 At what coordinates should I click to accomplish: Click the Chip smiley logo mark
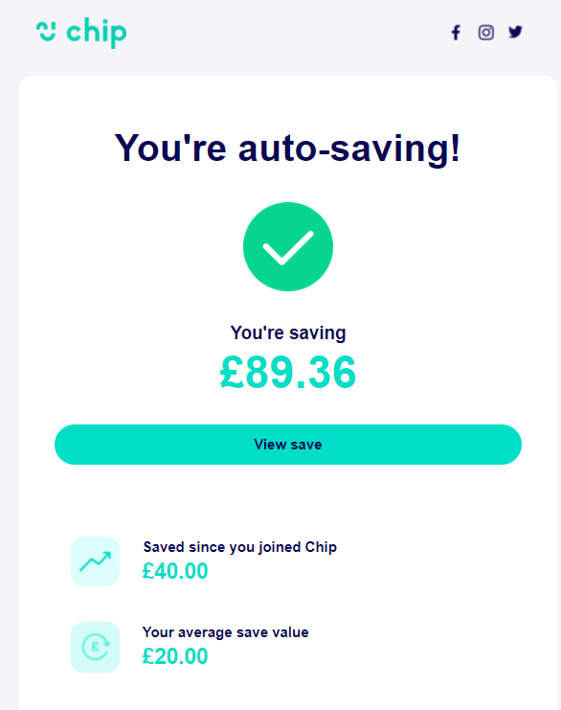coord(46,32)
